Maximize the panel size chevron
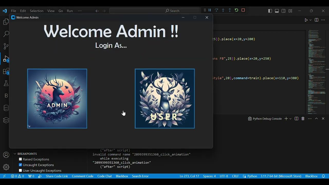This screenshot has width=329, height=185. tap(316, 119)
